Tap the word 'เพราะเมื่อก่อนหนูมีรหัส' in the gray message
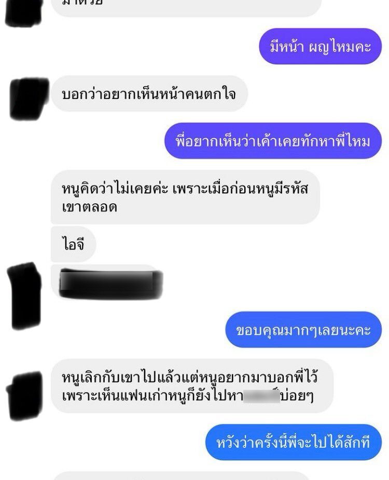This screenshot has width=389, height=480. (240, 189)
